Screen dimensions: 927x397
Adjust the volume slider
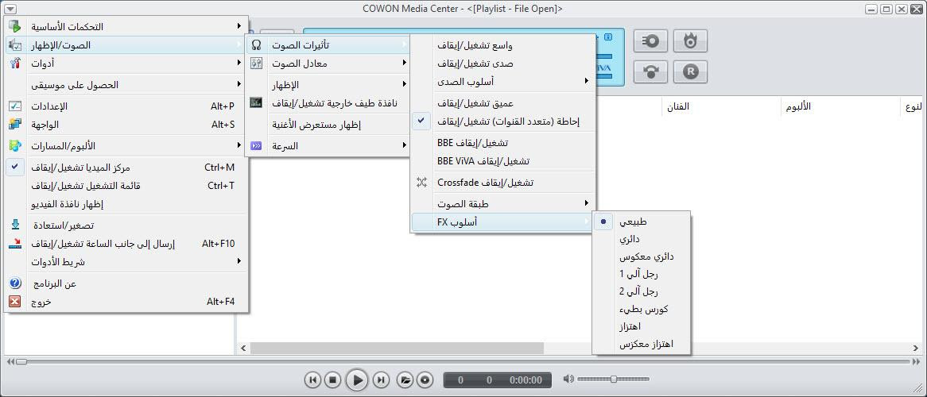(x=613, y=379)
